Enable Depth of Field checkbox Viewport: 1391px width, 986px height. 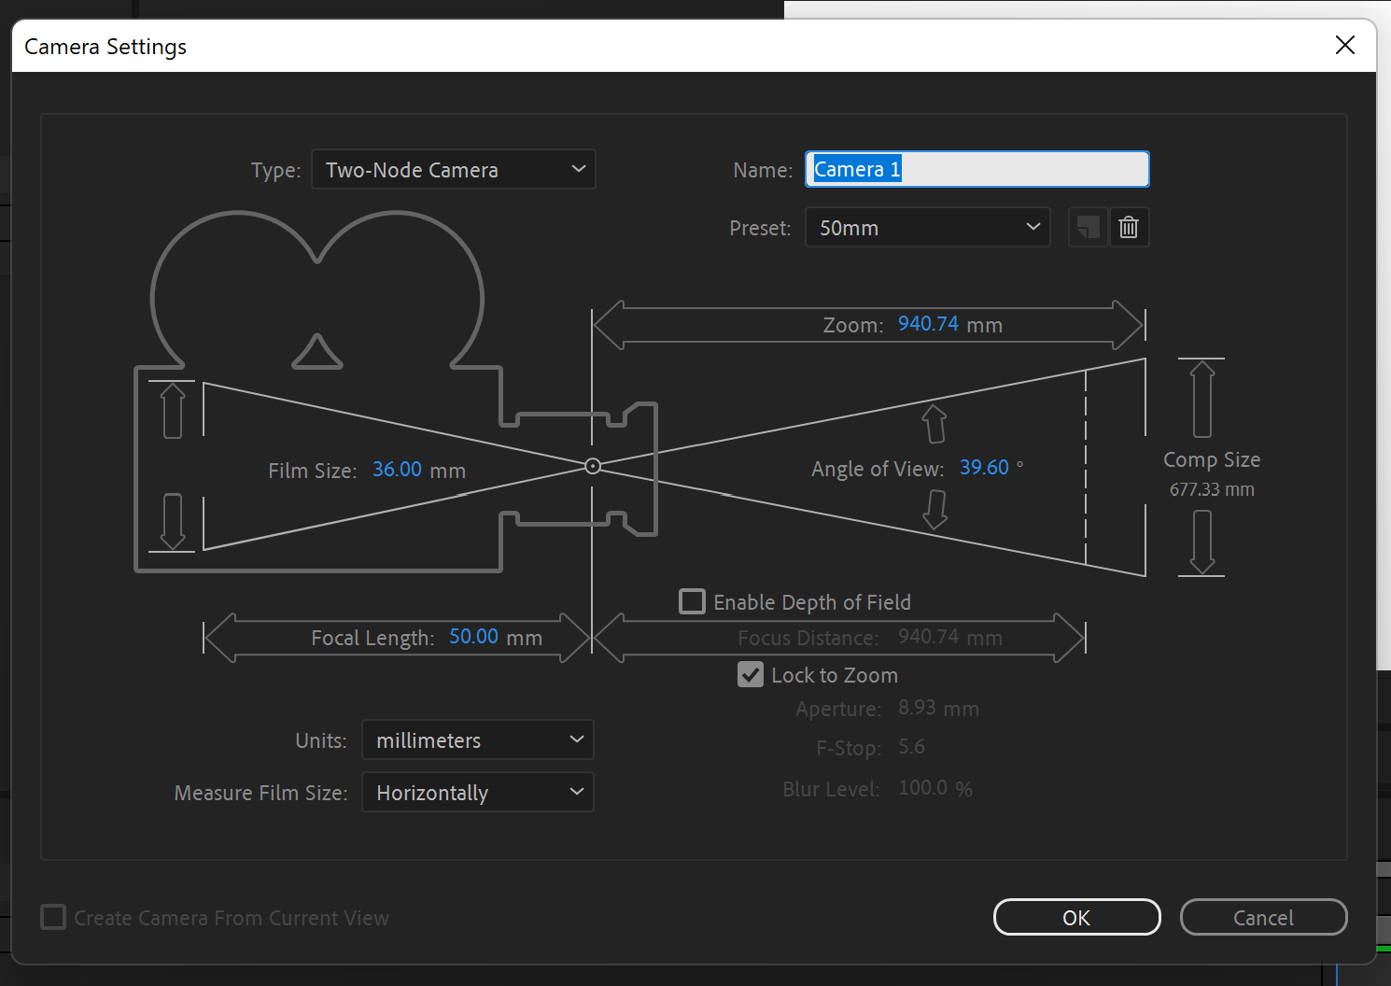pos(692,601)
